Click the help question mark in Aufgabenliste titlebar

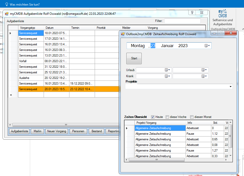(192, 13)
